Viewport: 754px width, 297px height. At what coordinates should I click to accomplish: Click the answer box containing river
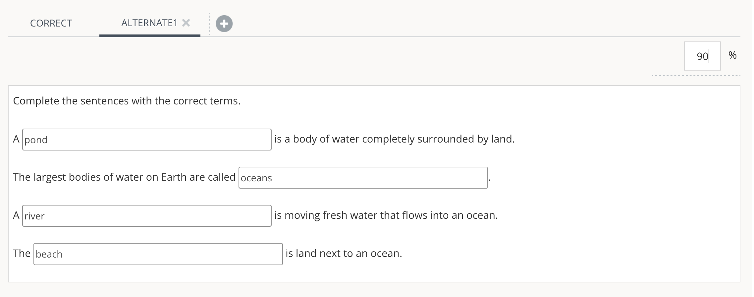coord(146,216)
